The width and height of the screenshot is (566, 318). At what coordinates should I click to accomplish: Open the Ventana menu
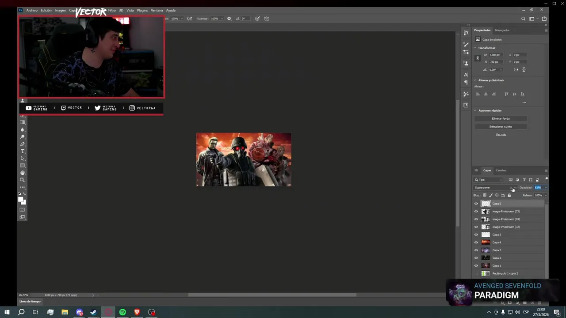(x=157, y=10)
